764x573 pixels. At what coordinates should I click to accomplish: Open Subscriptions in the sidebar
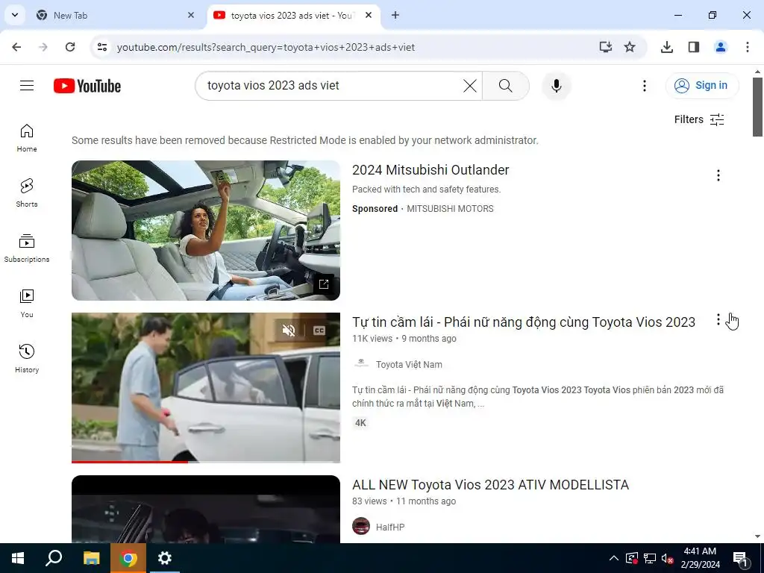pos(27,248)
